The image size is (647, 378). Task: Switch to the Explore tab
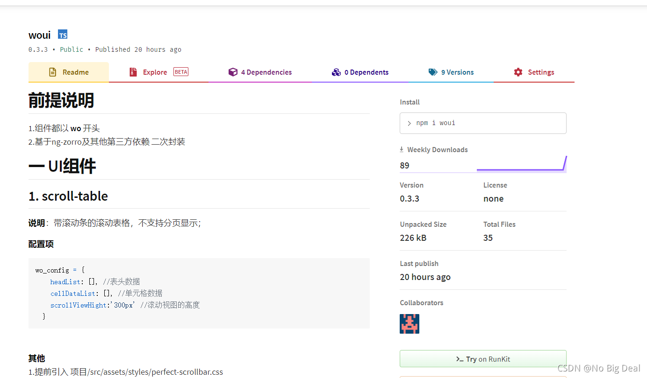(159, 72)
